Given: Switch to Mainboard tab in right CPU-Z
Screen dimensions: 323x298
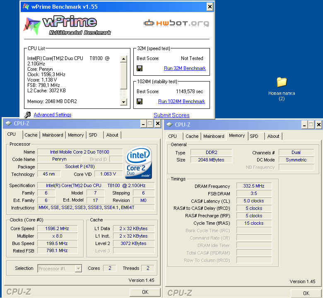Looking at the screenshot, I should tap(214, 136).
